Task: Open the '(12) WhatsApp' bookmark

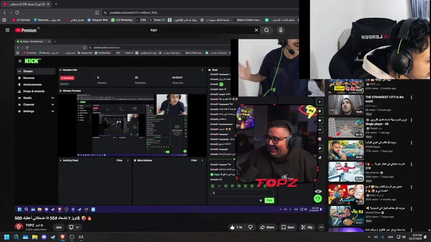Action: pos(122,20)
